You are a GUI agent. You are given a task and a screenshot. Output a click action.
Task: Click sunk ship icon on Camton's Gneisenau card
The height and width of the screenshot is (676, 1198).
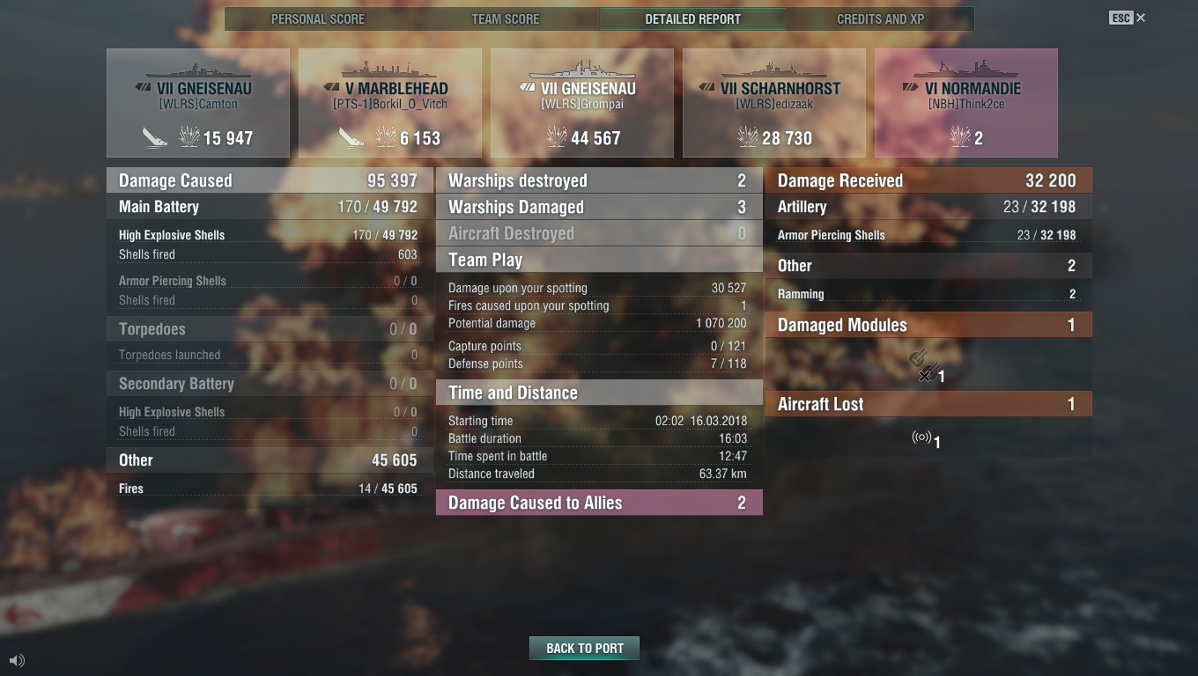[x=155, y=137]
